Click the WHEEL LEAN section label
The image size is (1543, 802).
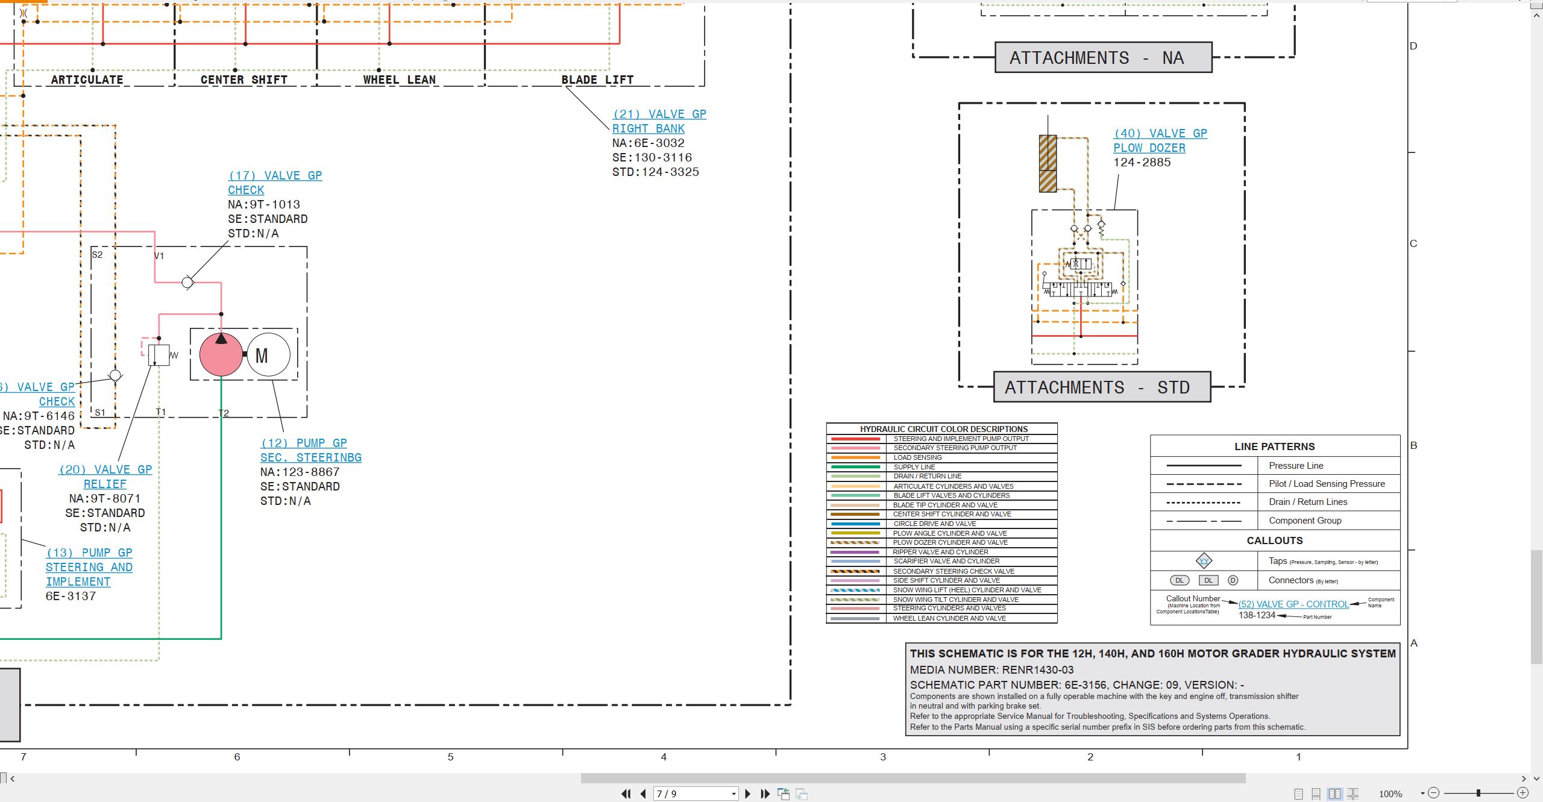pos(399,80)
